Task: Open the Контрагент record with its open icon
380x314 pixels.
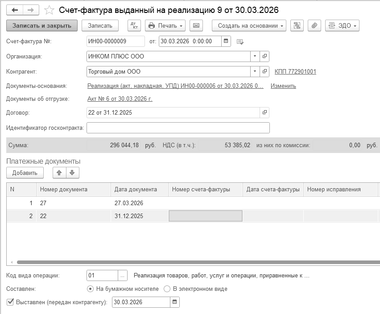Action: (264, 71)
